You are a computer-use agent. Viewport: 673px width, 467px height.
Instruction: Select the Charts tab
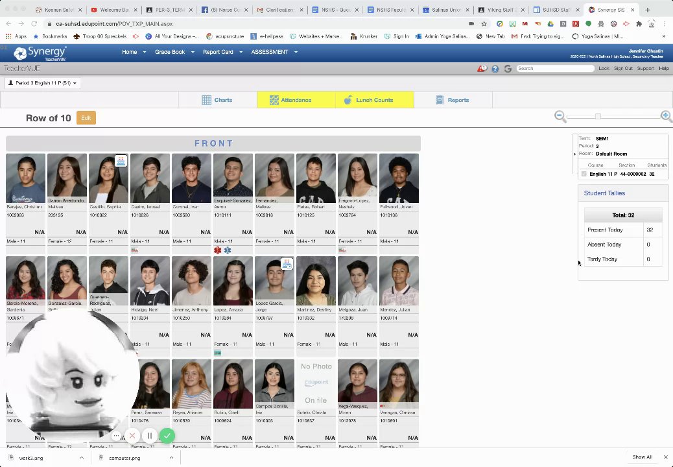(218, 100)
